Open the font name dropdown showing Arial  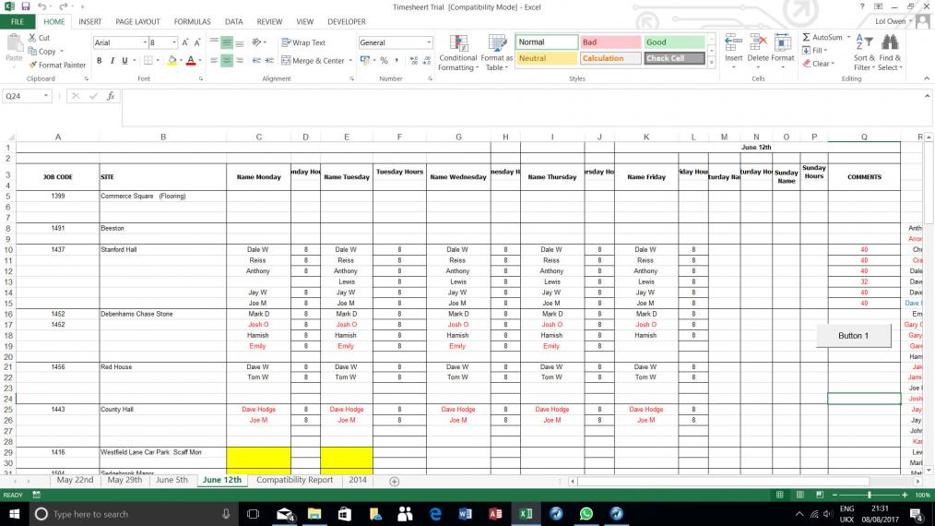(144, 42)
